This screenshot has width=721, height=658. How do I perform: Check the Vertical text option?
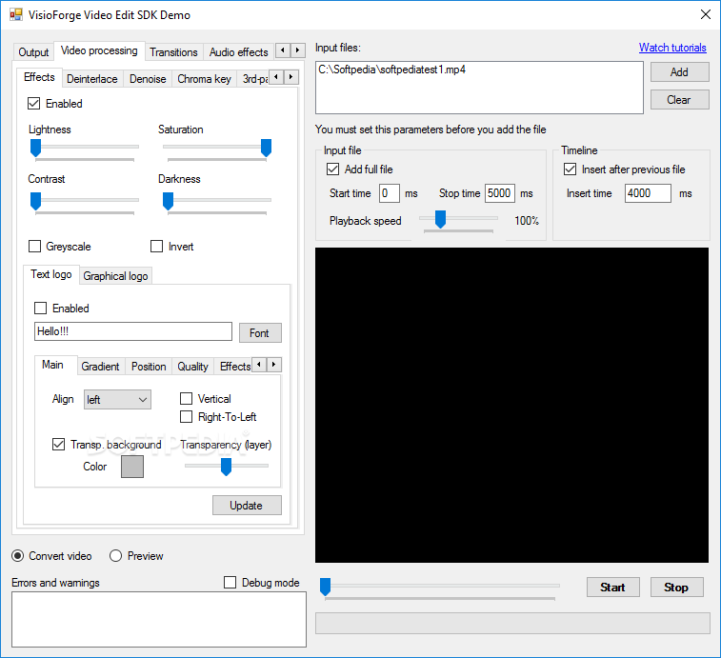point(187,399)
